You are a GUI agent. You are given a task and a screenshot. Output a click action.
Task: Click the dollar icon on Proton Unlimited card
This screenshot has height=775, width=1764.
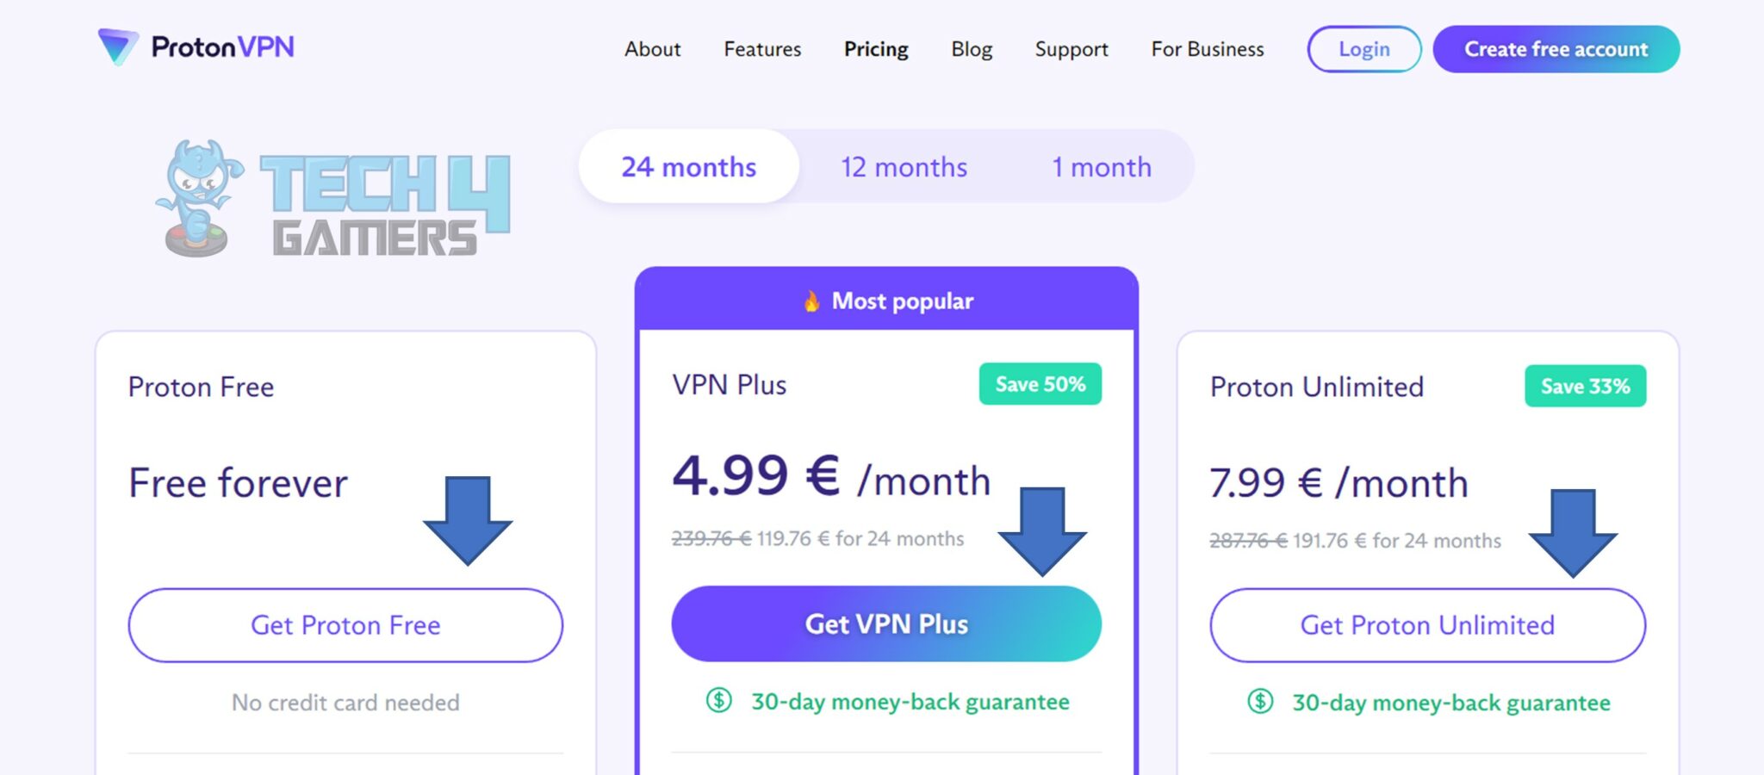click(1259, 703)
